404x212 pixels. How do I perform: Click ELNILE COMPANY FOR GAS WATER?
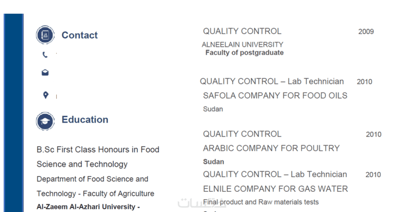click(275, 189)
